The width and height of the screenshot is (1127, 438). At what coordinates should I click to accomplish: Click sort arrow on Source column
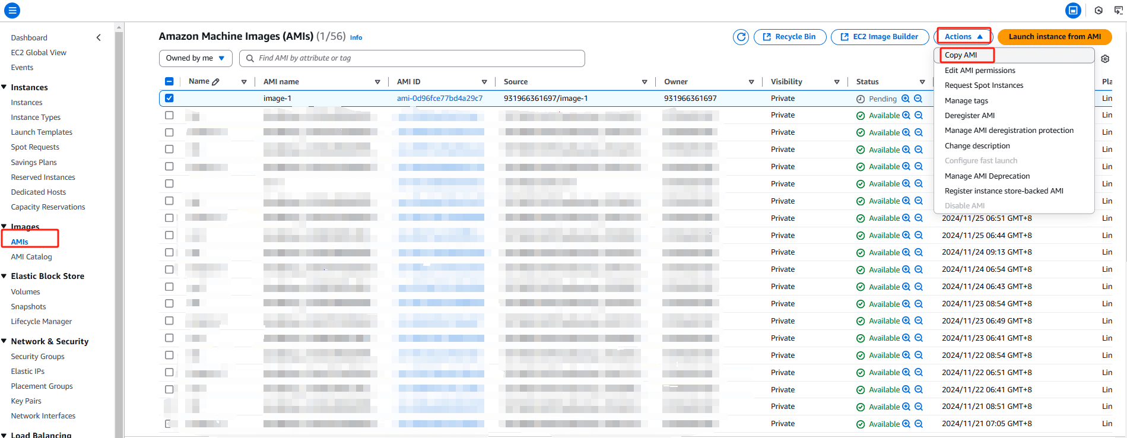coord(645,82)
